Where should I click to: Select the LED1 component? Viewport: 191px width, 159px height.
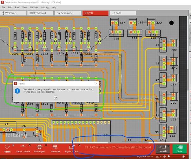click(15, 49)
